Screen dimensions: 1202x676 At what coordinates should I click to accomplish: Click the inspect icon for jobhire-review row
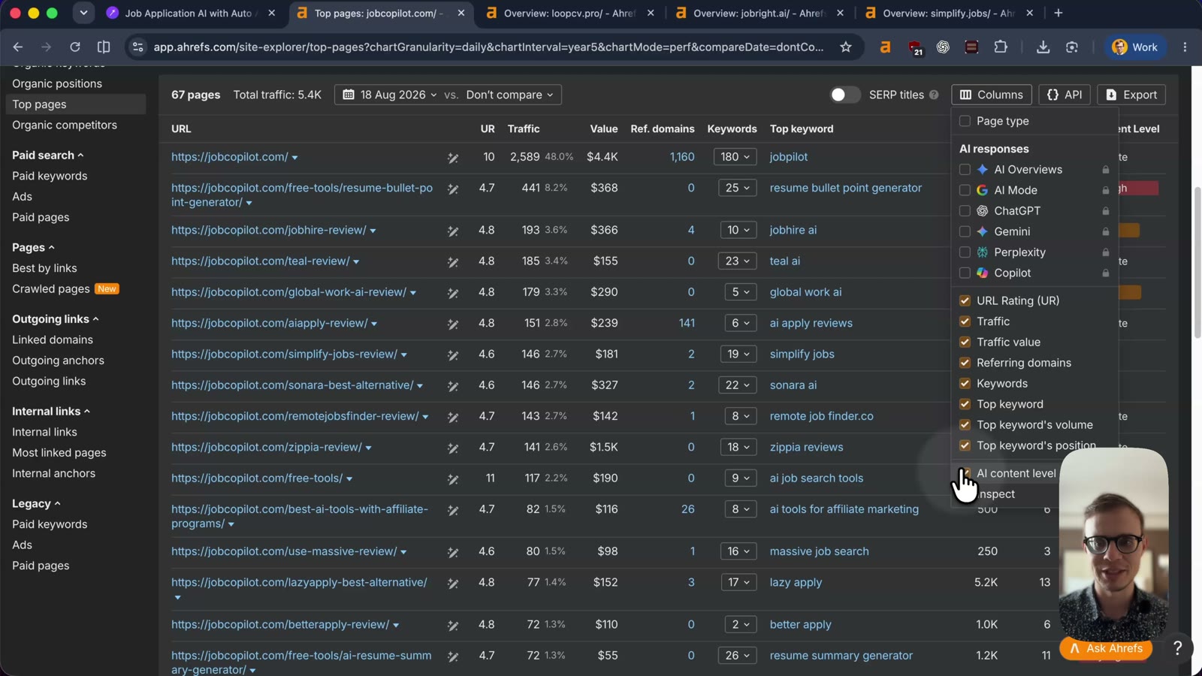(x=453, y=231)
